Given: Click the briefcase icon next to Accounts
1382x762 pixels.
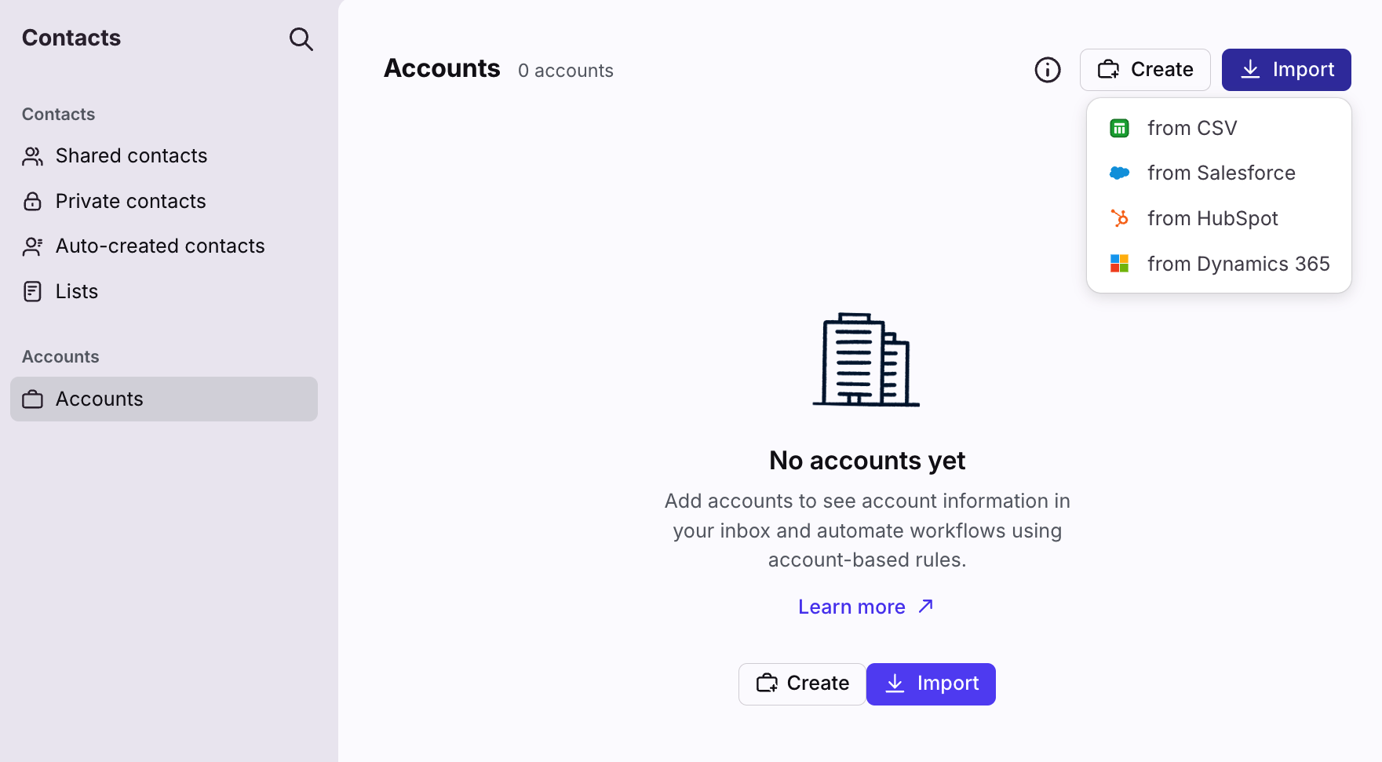Looking at the screenshot, I should (32, 399).
